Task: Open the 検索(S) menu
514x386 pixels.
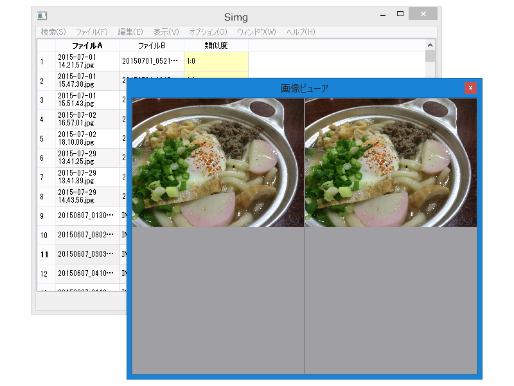Action: tap(53, 31)
